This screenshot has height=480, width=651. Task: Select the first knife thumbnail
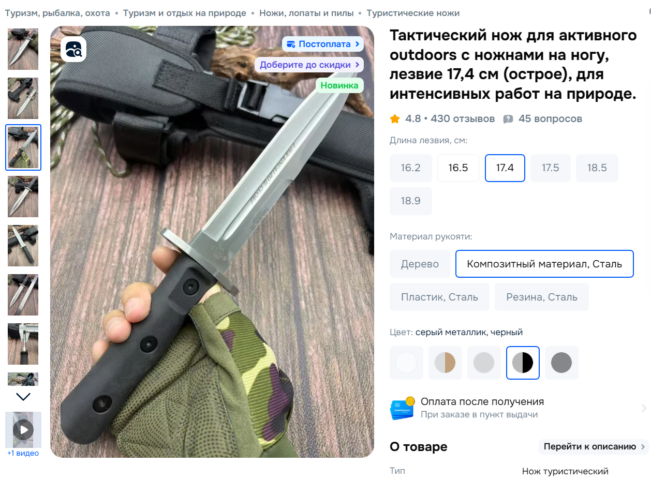pyautogui.click(x=23, y=49)
